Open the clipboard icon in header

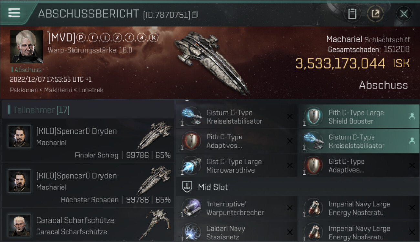(x=352, y=14)
